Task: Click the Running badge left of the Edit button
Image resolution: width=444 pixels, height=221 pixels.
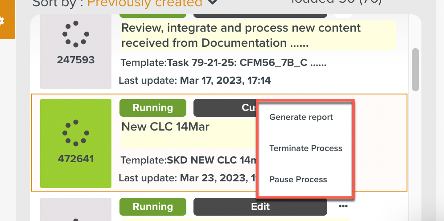Action: [x=152, y=207]
